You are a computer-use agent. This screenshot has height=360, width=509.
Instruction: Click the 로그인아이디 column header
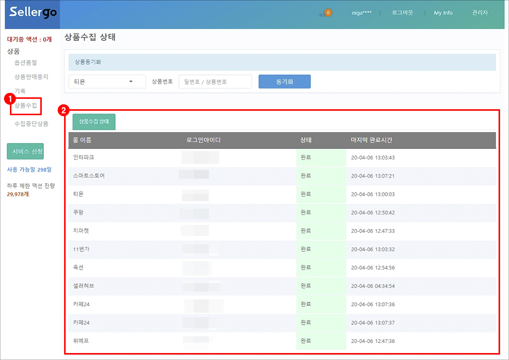[x=203, y=140]
